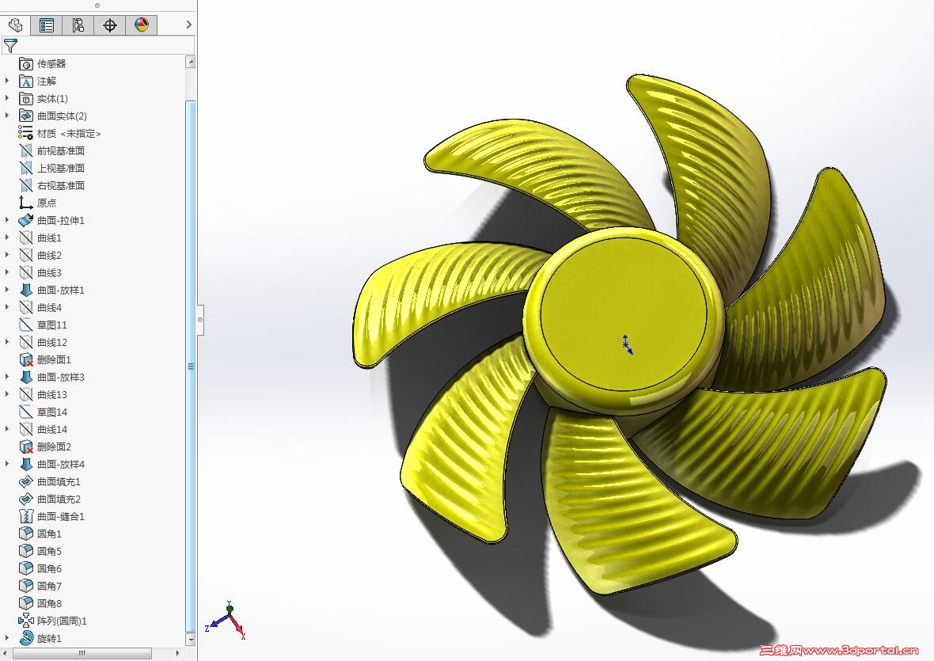Select the 删除面2 delete face icon
This screenshot has width=934, height=661.
[25, 446]
